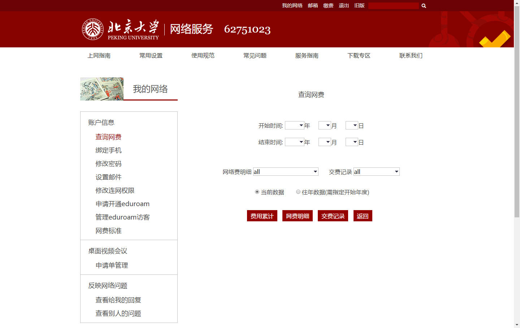
Task: Focus the search input field at top
Action: (393, 6)
